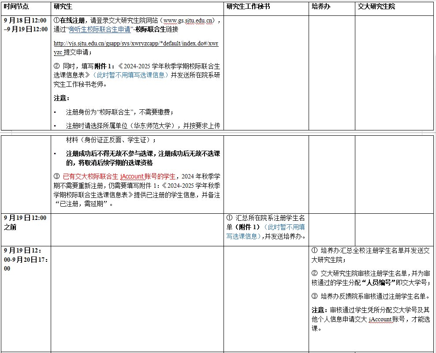Screen dimensions: 436x353
Task: Open the yjs.sjtu.edu.cn gsapp registration URL
Action: coord(136,48)
